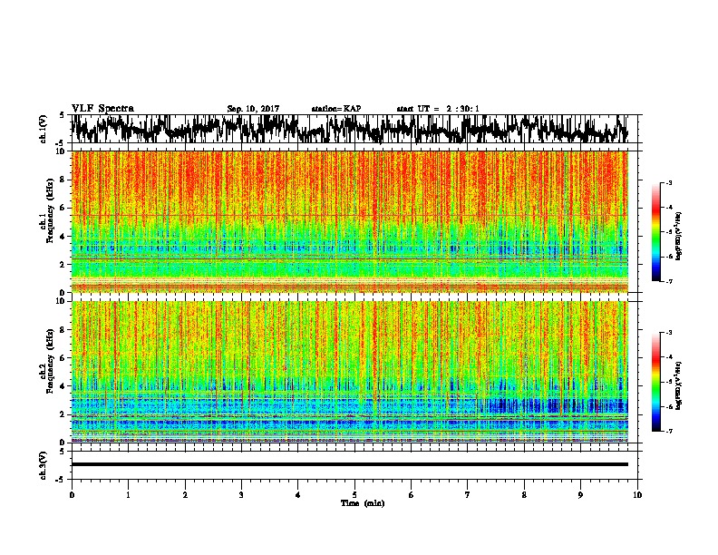
Task: Click the "8" kHz tick on ch.1 frequency axis
Action: 63,180
